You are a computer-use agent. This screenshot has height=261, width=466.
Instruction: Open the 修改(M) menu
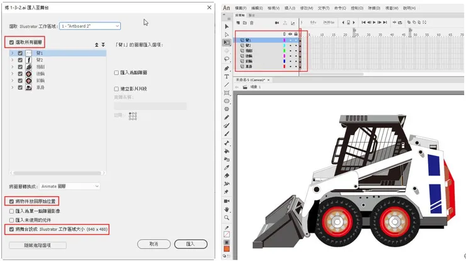(x=307, y=8)
